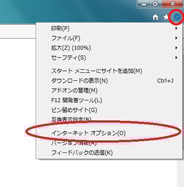
Task: Open the gear Tools menu icon
Action: point(177,17)
